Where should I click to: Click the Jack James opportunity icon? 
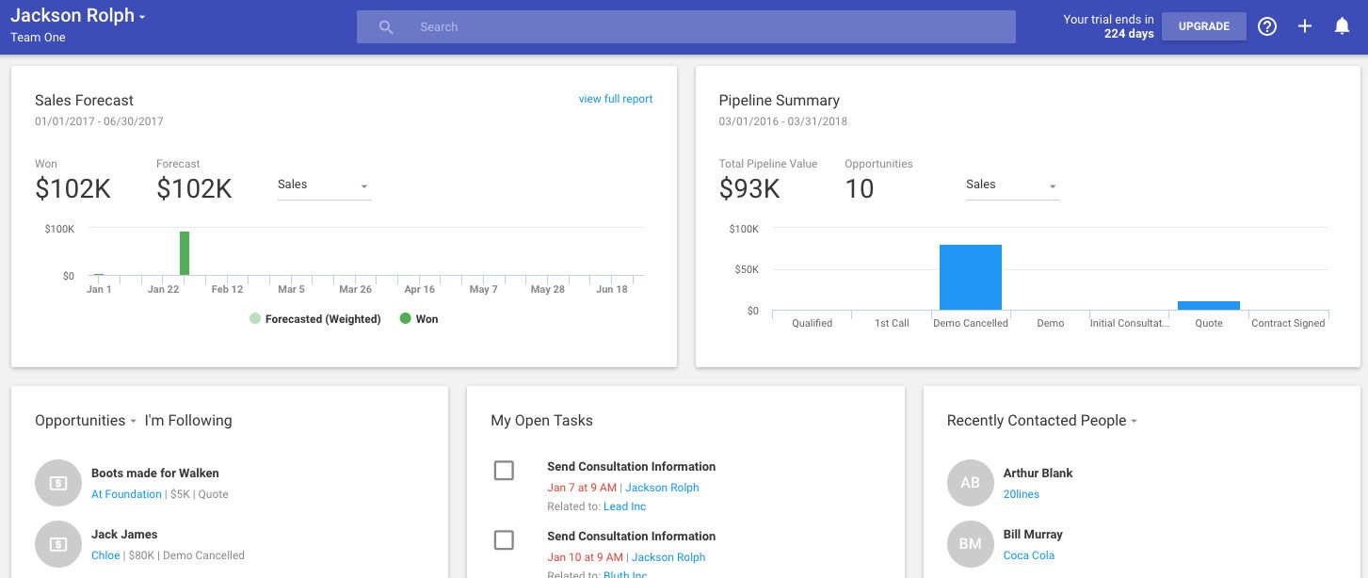click(57, 544)
